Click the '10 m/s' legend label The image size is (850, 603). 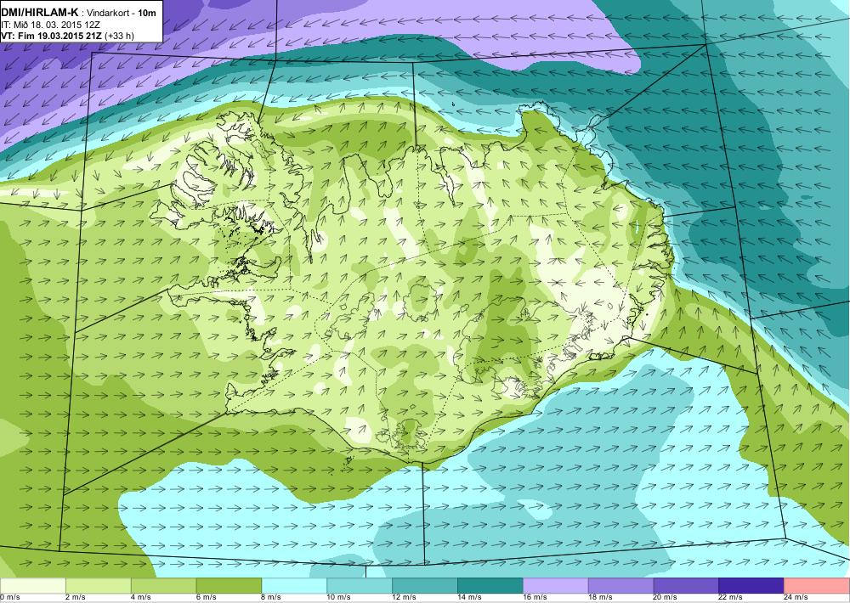(339, 598)
